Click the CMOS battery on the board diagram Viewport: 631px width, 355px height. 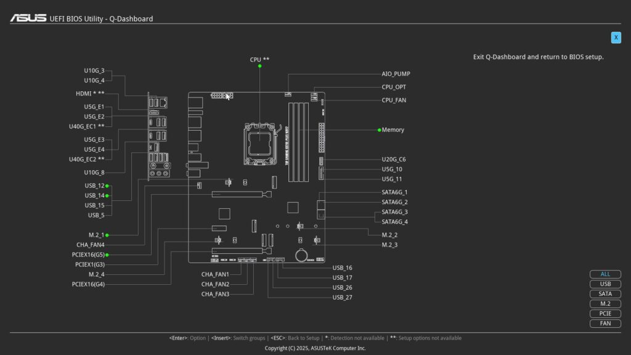(301, 256)
